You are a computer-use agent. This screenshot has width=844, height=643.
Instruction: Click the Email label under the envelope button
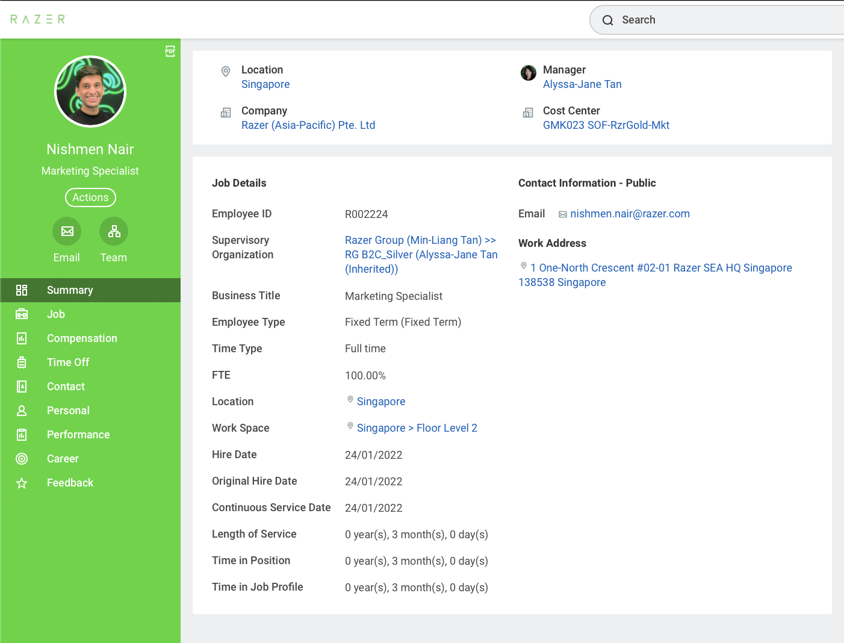point(67,258)
